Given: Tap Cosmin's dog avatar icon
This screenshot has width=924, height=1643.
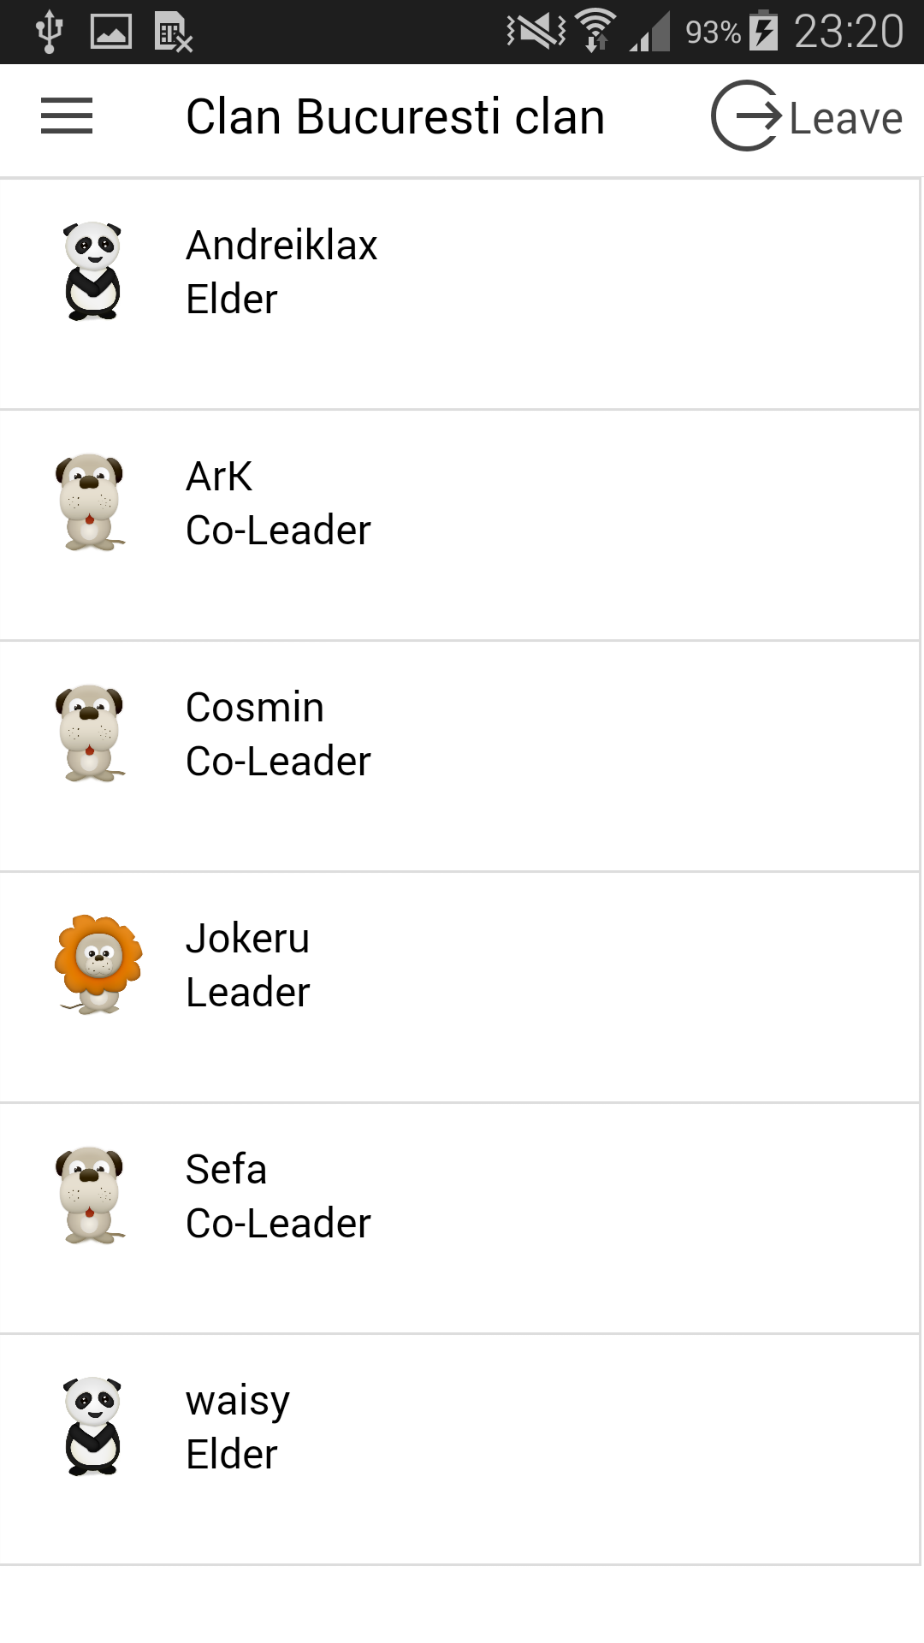Looking at the screenshot, I should (91, 733).
